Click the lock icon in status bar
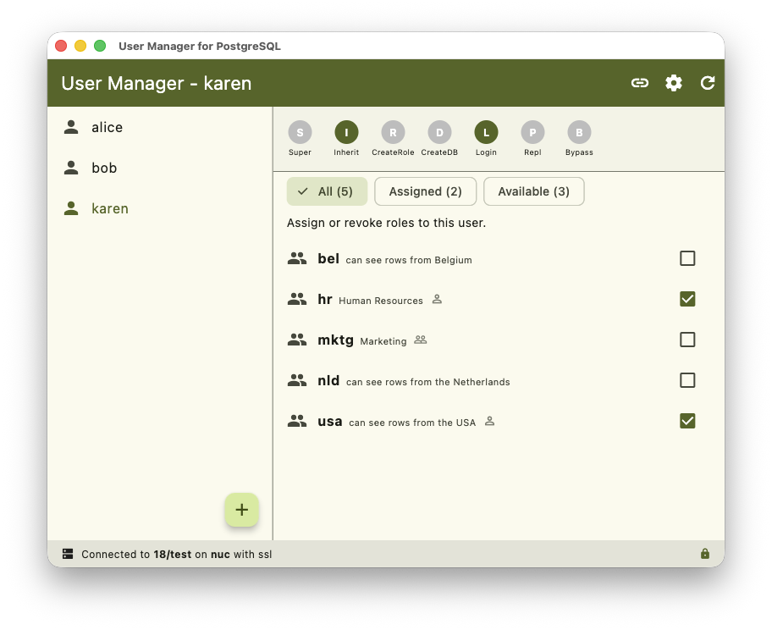This screenshot has height=630, width=772. point(705,554)
